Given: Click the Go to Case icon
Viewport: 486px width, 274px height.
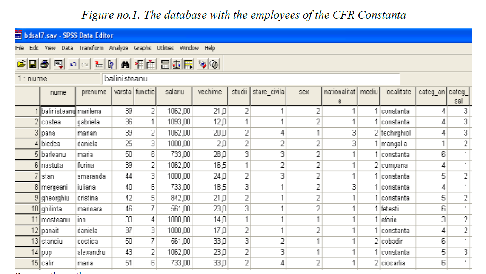Looking at the screenshot, I should click(99, 64).
